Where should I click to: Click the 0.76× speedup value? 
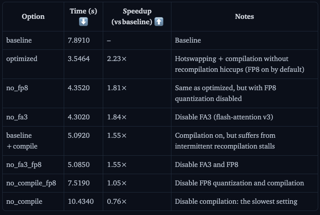pos(117,202)
